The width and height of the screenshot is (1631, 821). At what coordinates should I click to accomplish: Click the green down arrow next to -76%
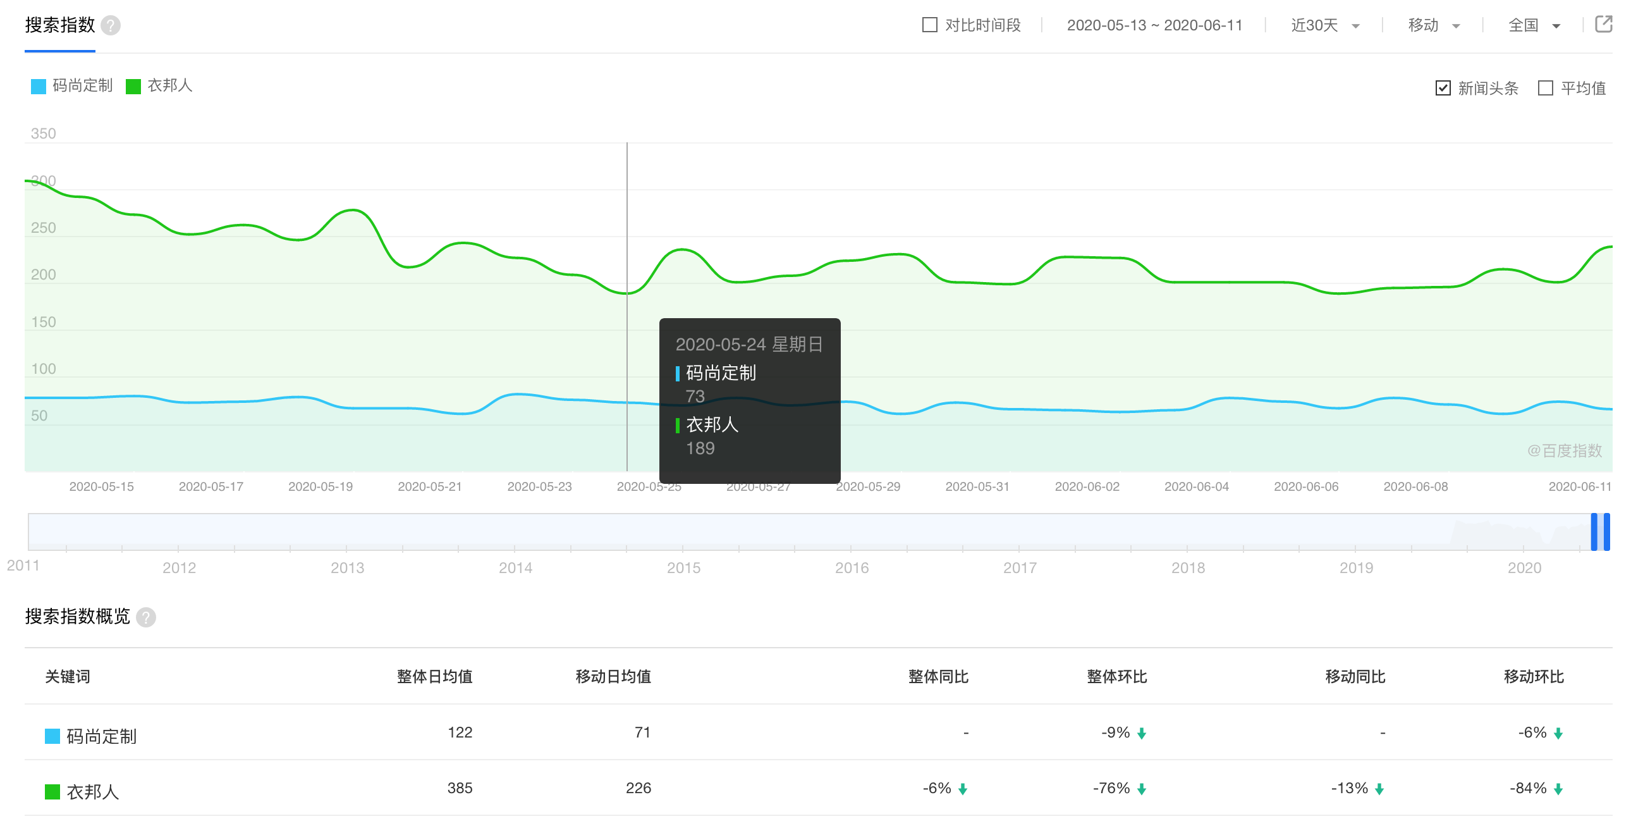click(x=1142, y=789)
